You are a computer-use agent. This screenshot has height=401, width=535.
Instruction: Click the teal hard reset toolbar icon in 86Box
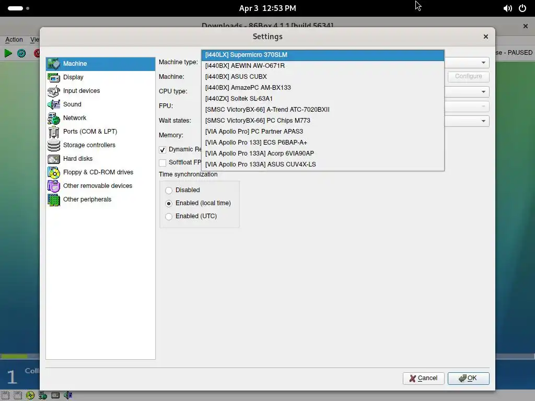click(x=21, y=53)
